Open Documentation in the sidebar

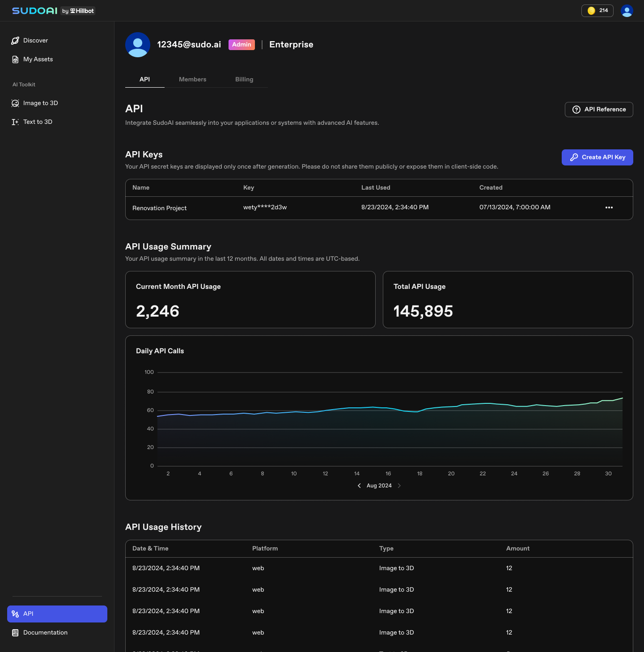[57, 633]
